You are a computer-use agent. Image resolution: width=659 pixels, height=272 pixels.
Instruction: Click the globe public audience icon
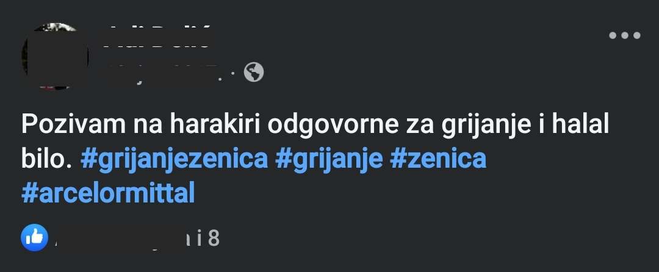(253, 73)
